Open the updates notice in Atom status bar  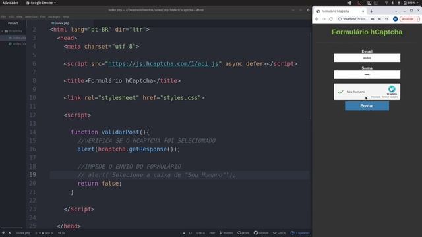click(300, 233)
